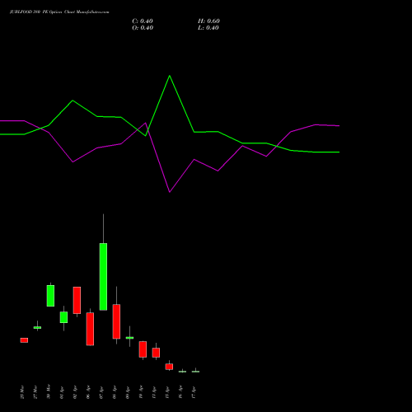Click the C: 0.40 close value

[143, 21]
